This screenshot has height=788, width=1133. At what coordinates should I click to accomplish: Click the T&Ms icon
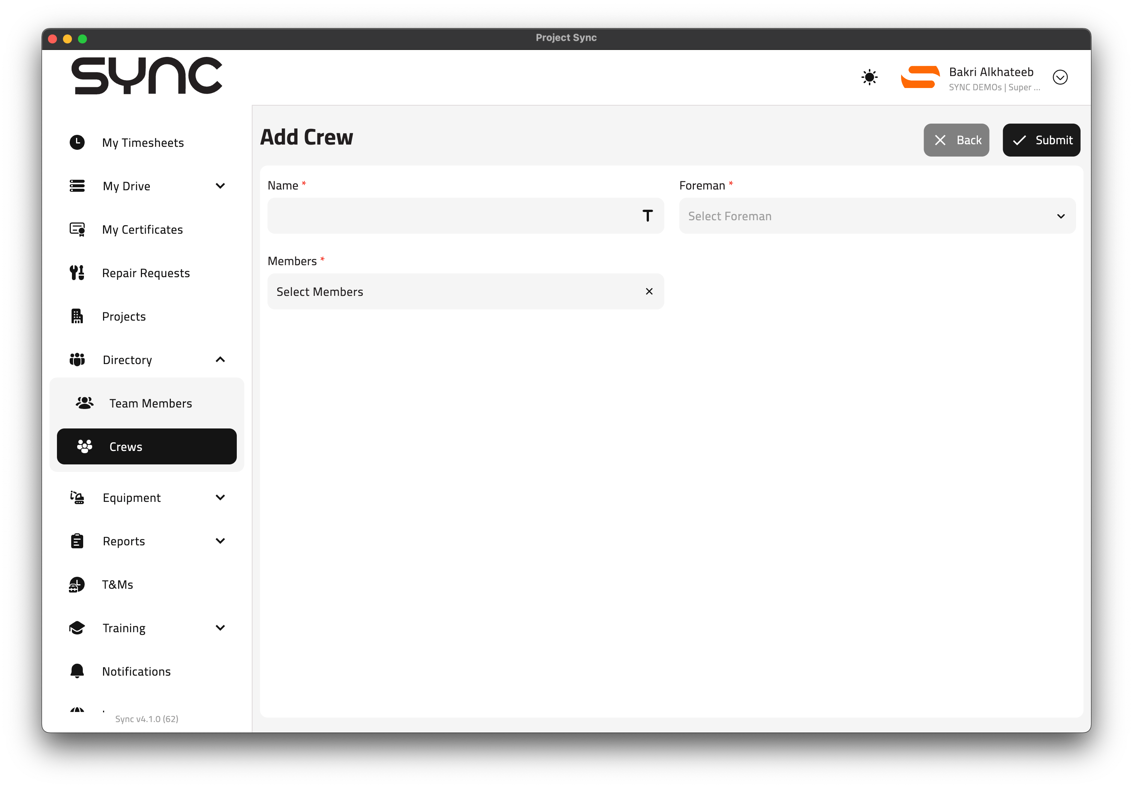click(x=77, y=584)
